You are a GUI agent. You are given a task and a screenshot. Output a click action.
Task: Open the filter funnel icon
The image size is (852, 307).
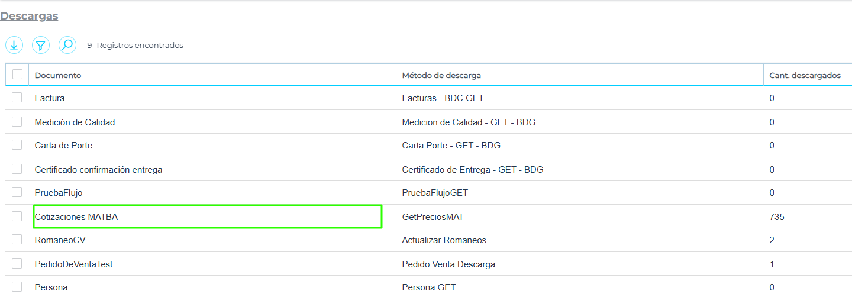(x=41, y=45)
